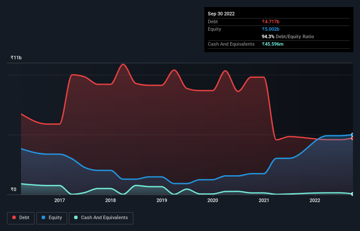Image resolution: width=360 pixels, height=231 pixels.
Task: Toggle the Equity series legend button
Action: pyautogui.click(x=52, y=218)
